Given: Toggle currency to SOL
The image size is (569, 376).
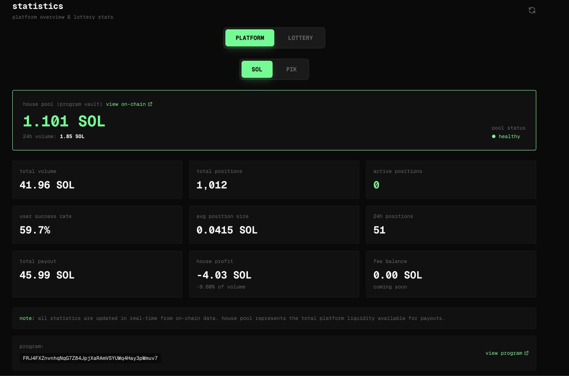Looking at the screenshot, I should [x=257, y=69].
